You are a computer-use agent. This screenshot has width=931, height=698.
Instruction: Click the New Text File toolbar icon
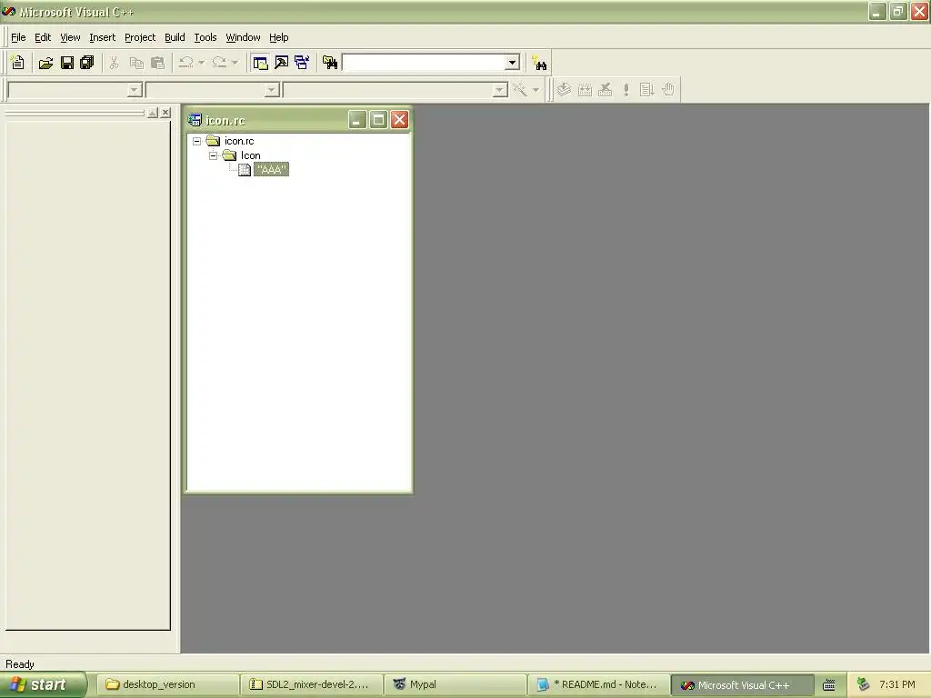tap(18, 63)
